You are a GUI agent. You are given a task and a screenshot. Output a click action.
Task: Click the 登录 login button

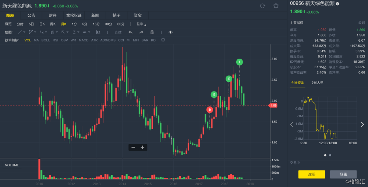click(343, 174)
